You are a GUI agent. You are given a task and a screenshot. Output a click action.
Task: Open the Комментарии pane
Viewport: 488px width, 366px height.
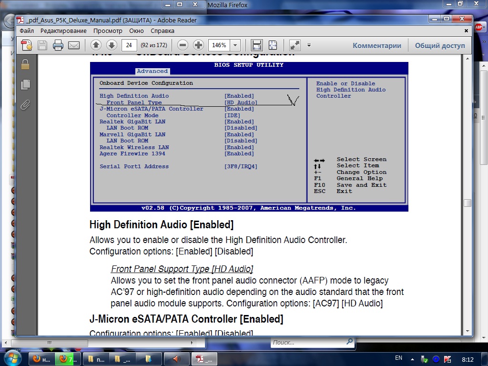click(x=377, y=46)
